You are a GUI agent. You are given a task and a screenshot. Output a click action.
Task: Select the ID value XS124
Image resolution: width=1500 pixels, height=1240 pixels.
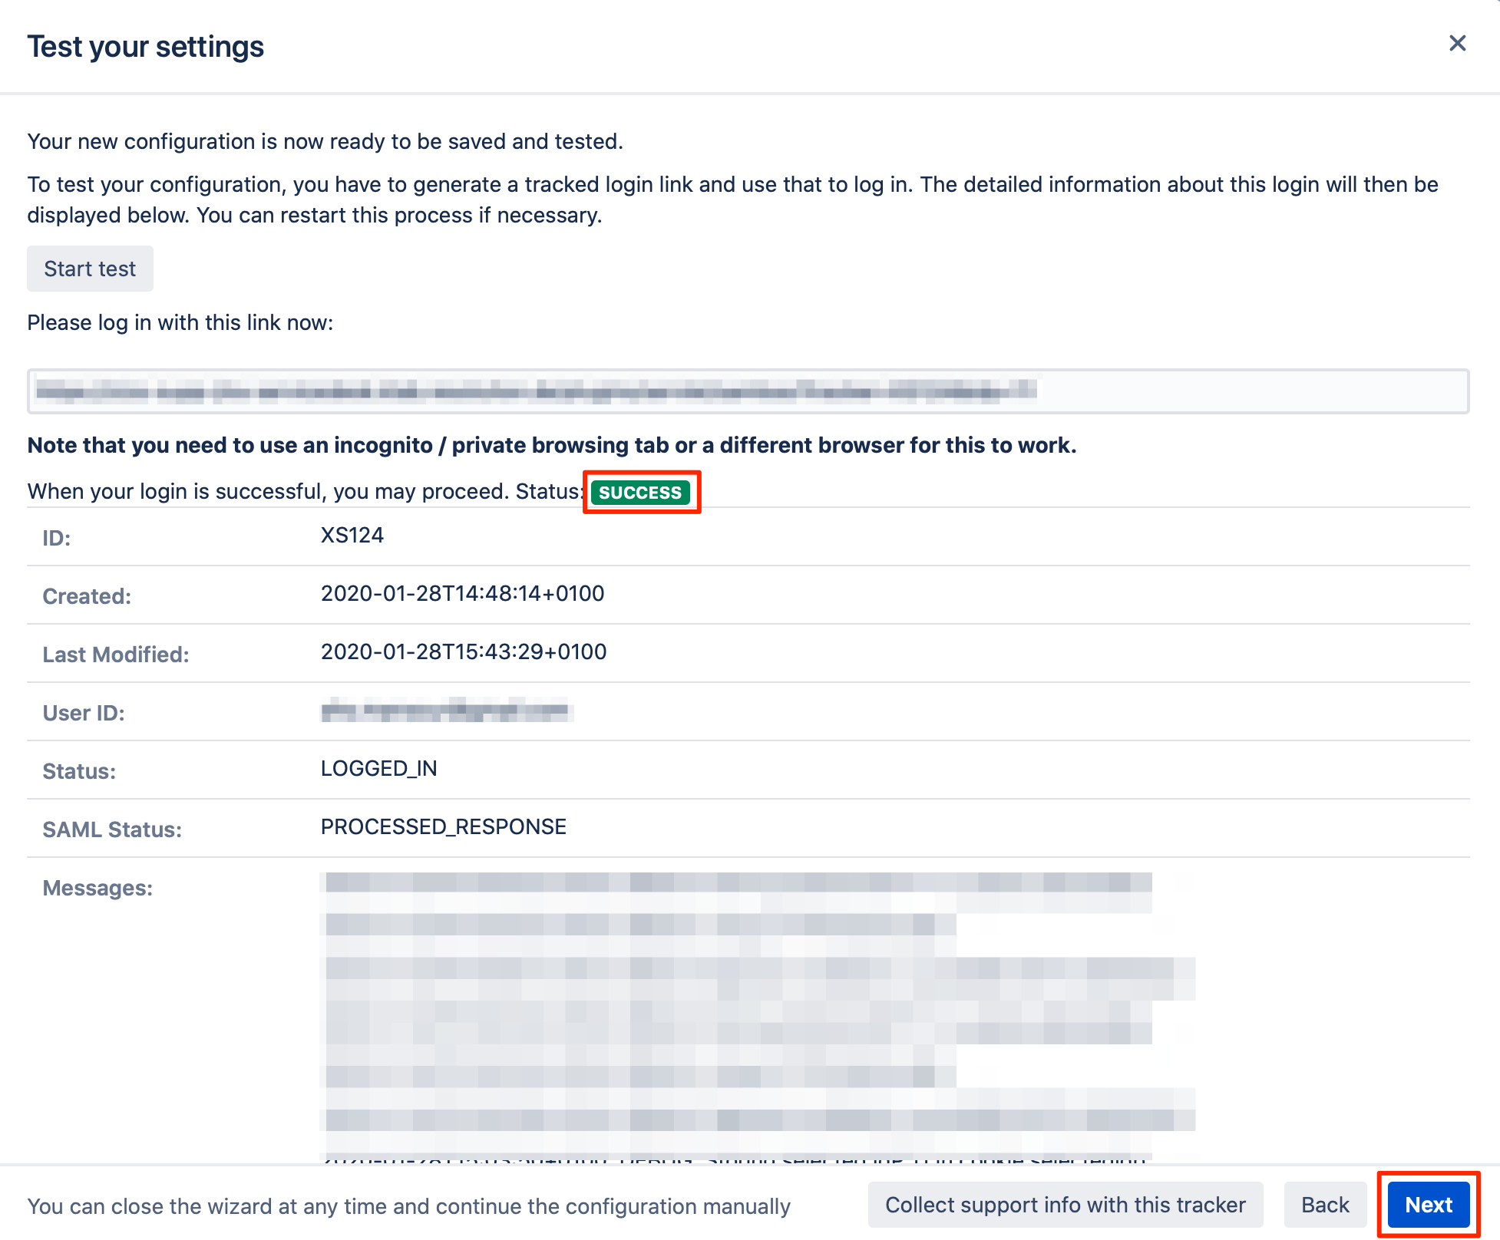352,535
